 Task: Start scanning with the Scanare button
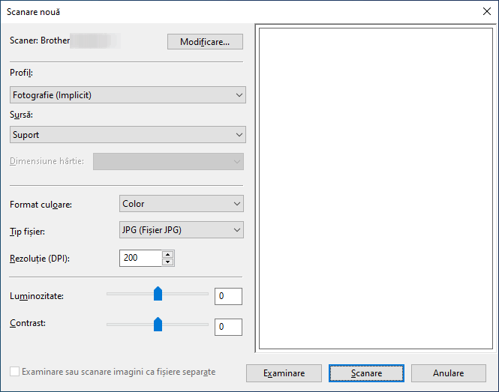click(x=366, y=373)
